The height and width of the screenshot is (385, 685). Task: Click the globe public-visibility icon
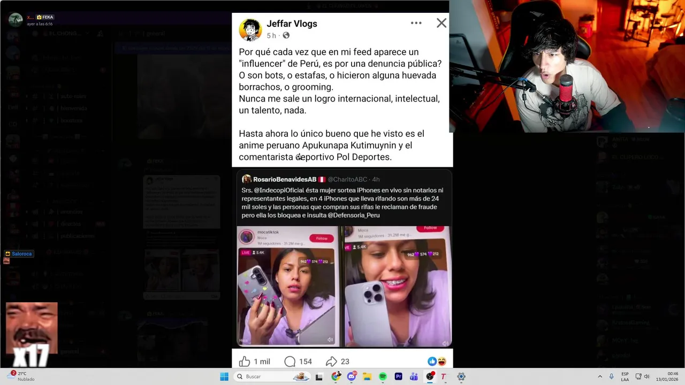(286, 35)
